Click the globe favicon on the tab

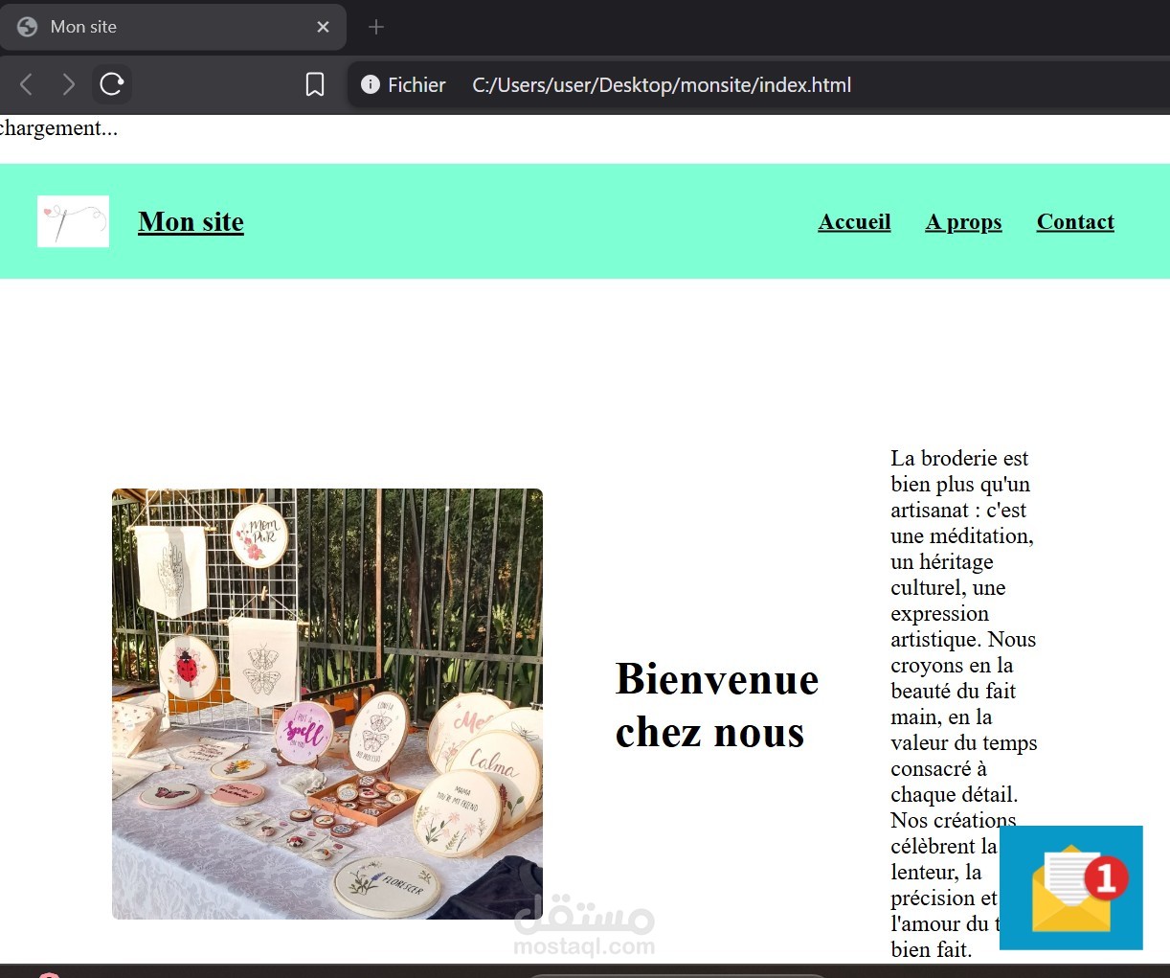(x=28, y=27)
